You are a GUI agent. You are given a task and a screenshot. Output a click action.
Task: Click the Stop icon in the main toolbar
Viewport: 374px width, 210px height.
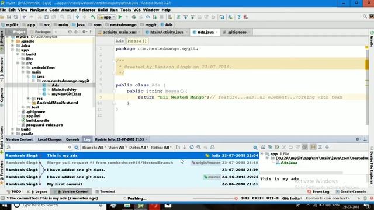coord(162,17)
